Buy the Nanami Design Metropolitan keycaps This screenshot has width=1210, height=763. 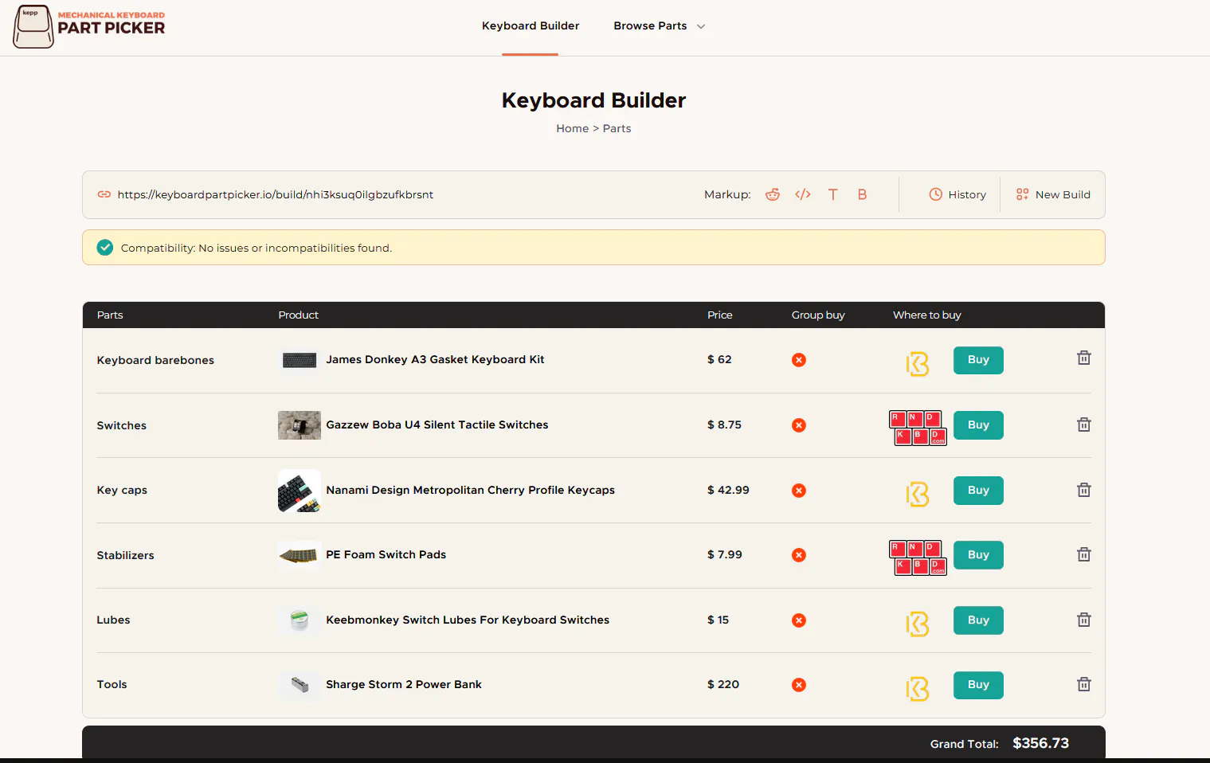[978, 491]
